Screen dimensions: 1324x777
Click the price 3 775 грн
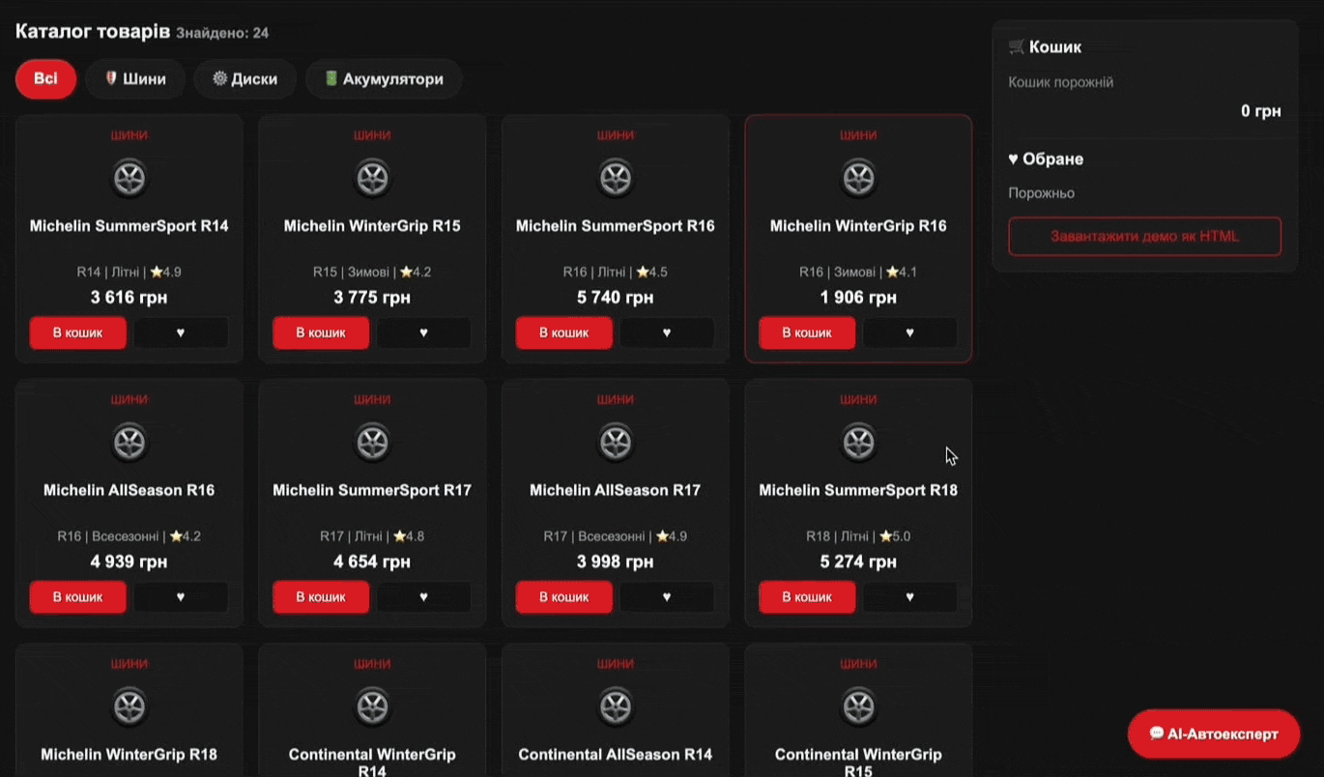[372, 298]
